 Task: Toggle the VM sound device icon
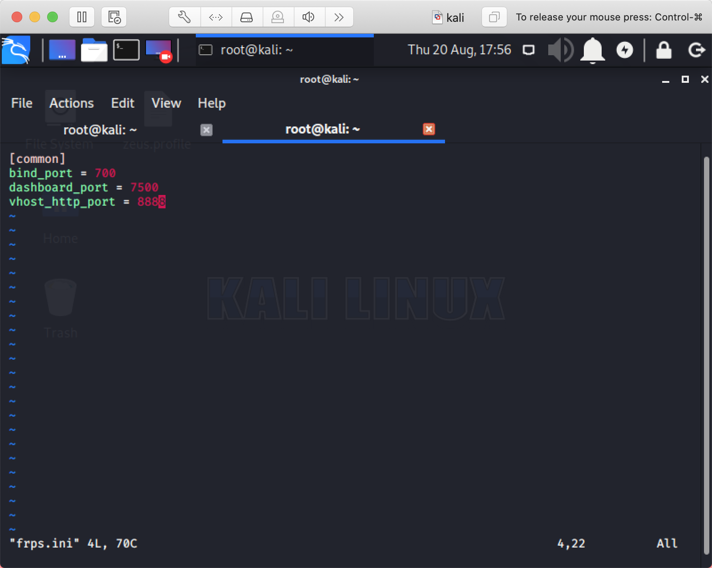(x=308, y=17)
